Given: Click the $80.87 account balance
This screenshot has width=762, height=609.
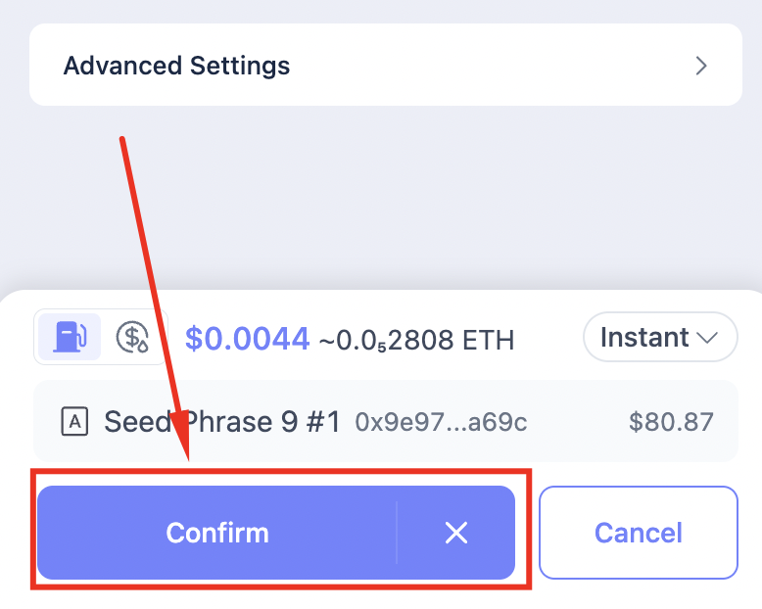Looking at the screenshot, I should pos(671,423).
